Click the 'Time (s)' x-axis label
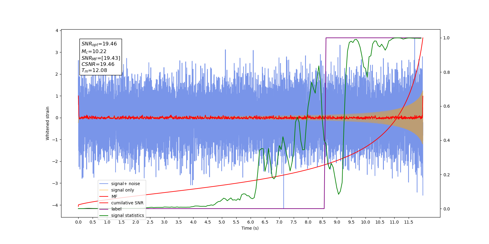489x244 pixels. click(250, 228)
